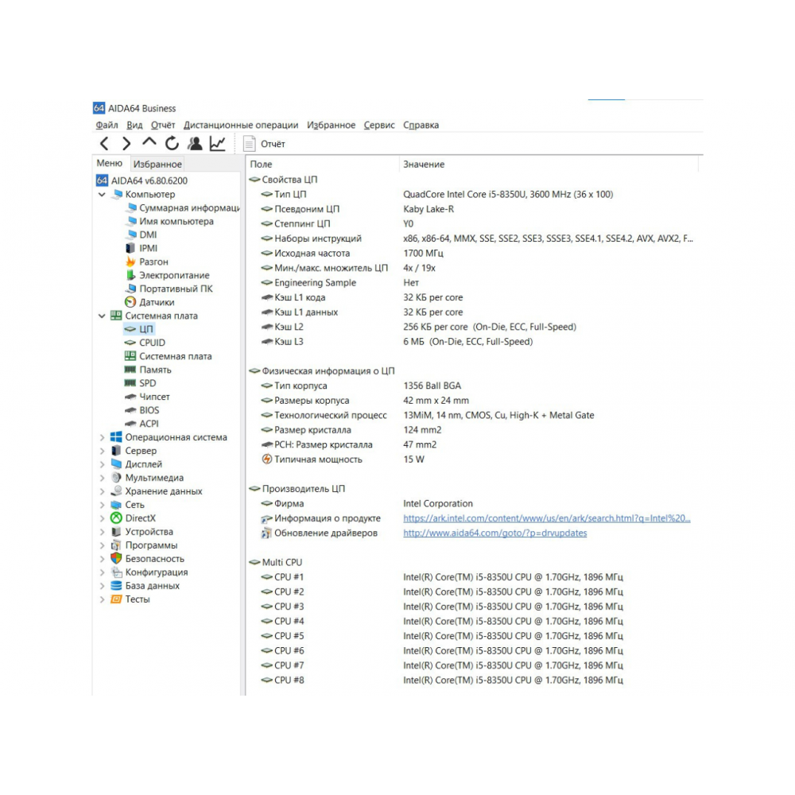Select the Имя компьютера tree icon
Screen dimensions: 795x795
coord(131,221)
